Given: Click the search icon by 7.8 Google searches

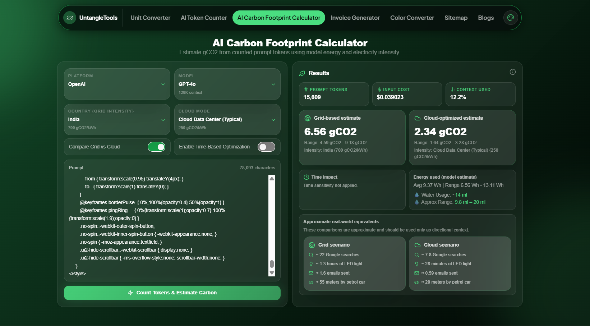Looking at the screenshot, I should click(417, 255).
